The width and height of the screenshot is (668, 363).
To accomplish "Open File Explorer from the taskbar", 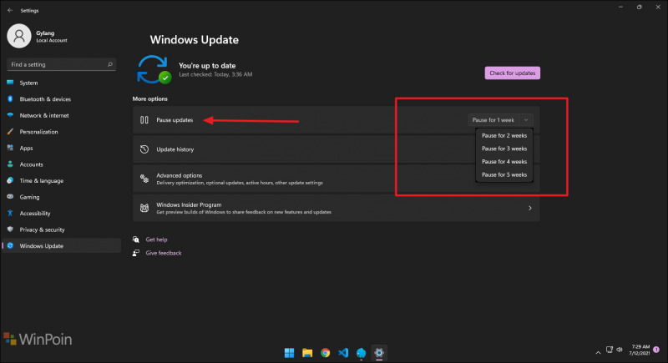I will click(307, 353).
